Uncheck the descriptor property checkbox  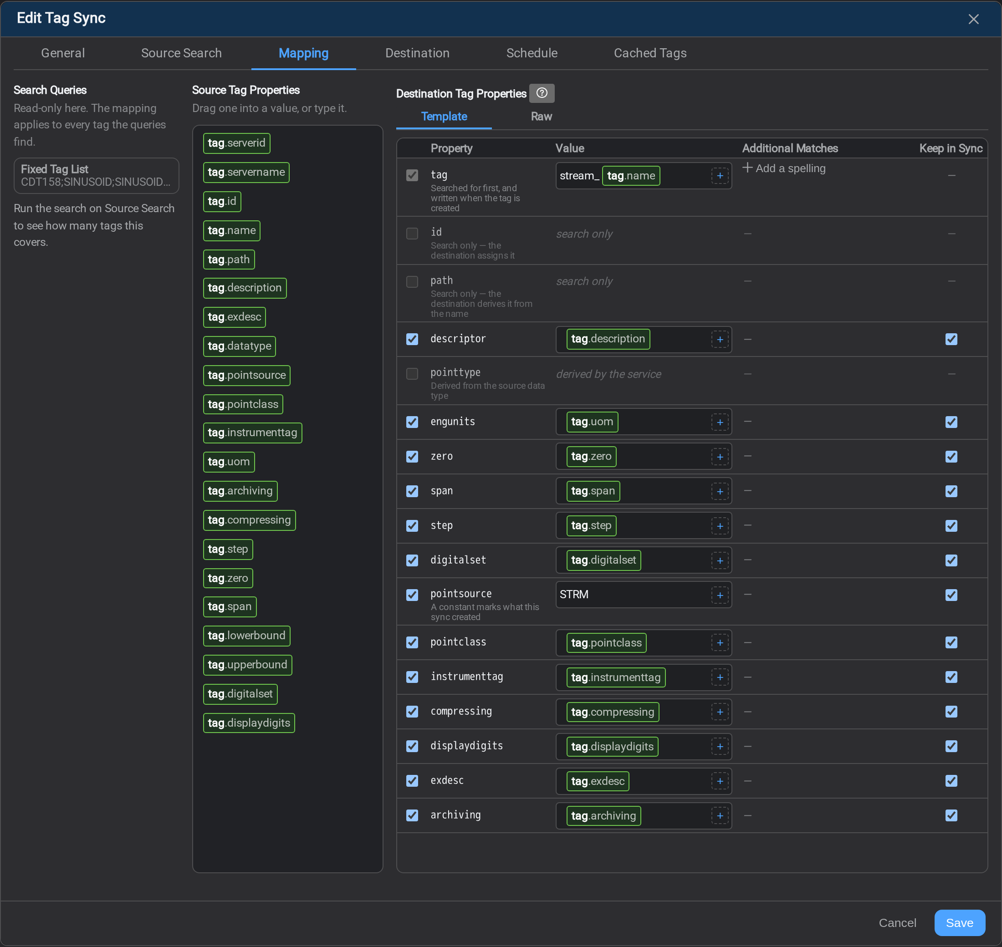click(x=412, y=339)
